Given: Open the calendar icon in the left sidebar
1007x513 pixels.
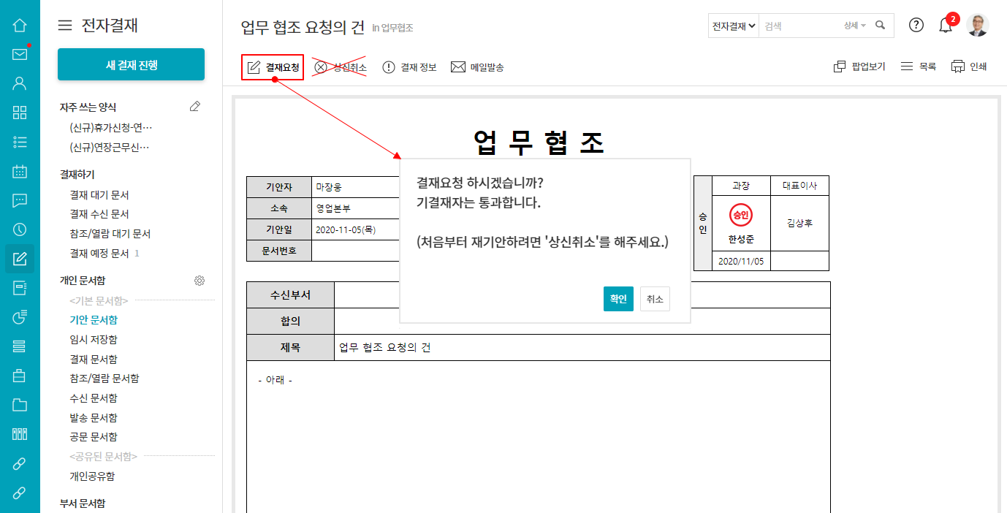Looking at the screenshot, I should click(20, 172).
